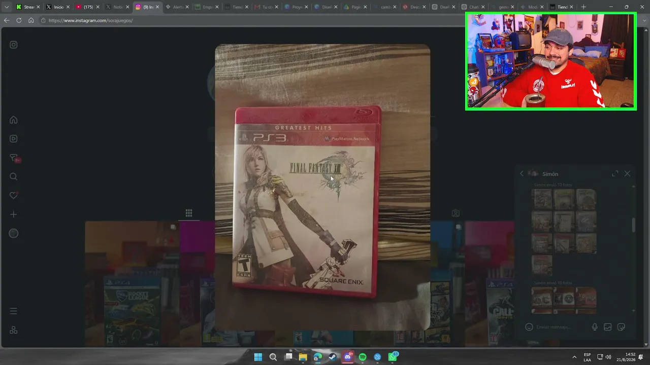Screen dimensions: 650x365
Task: Attach a photo to the chat
Action: click(x=608, y=327)
